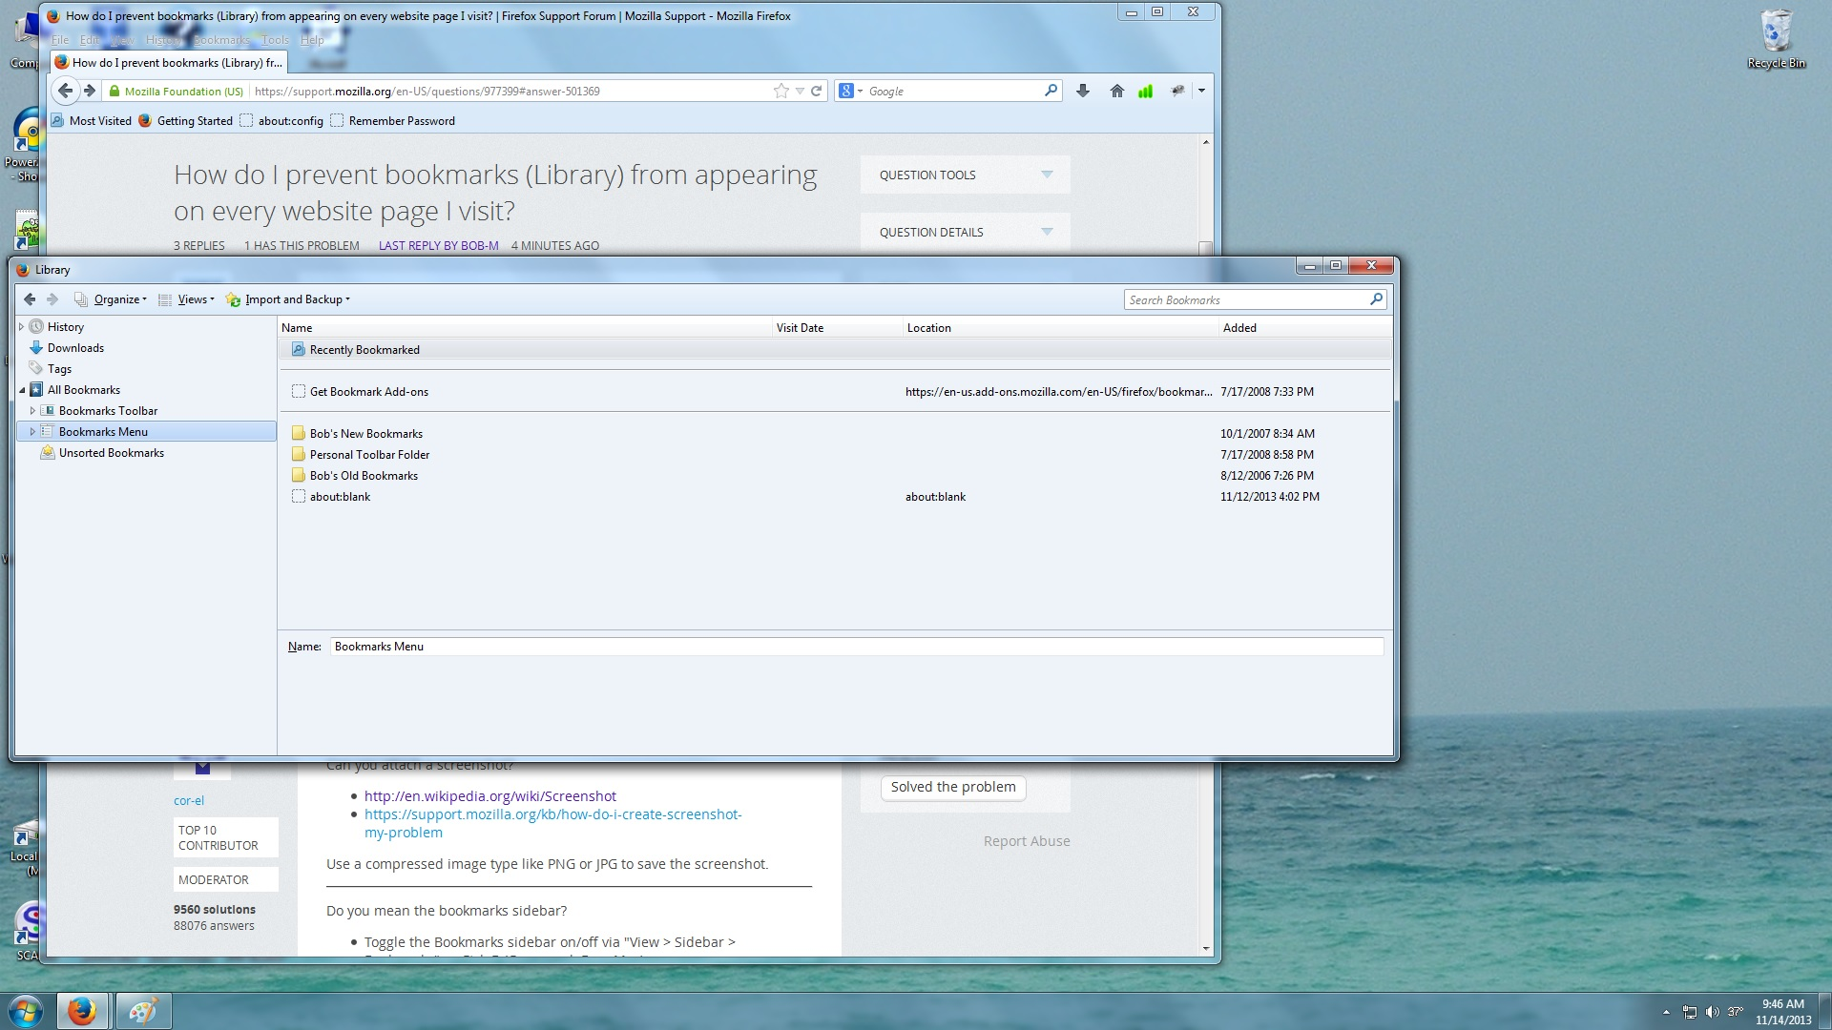Image resolution: width=1832 pixels, height=1030 pixels.
Task: Sort by the Name column header
Action: click(x=526, y=328)
